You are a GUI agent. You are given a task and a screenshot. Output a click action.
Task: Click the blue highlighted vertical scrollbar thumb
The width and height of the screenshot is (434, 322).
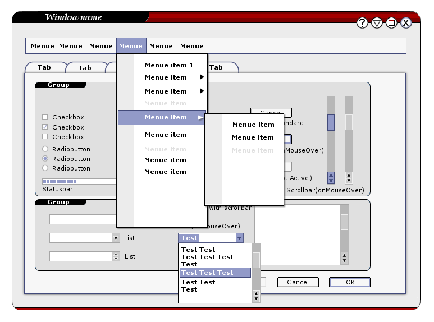[331, 122]
